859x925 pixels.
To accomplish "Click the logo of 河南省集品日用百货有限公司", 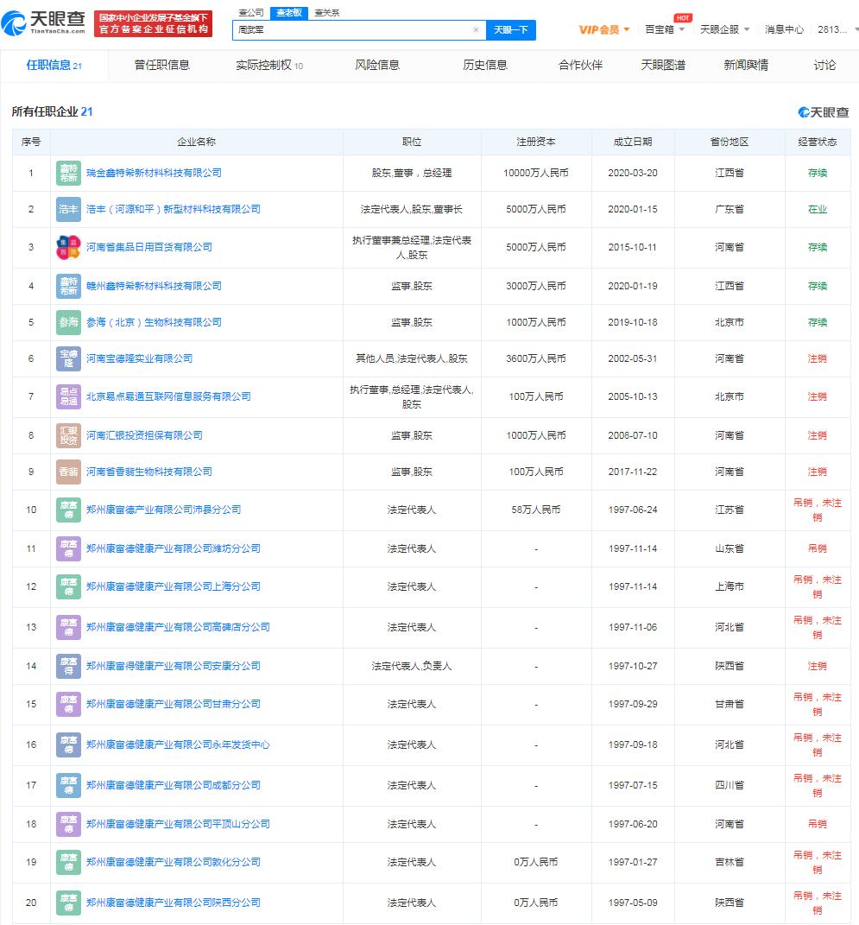I will (68, 247).
